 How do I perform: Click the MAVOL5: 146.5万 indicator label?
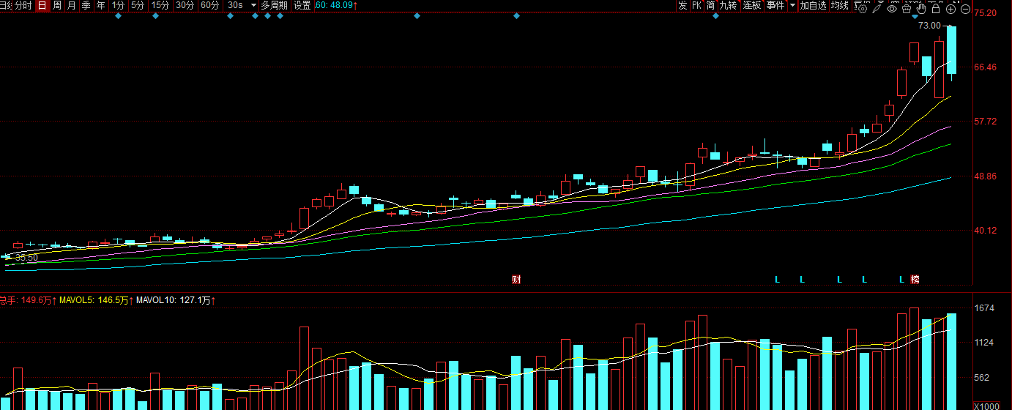(97, 300)
